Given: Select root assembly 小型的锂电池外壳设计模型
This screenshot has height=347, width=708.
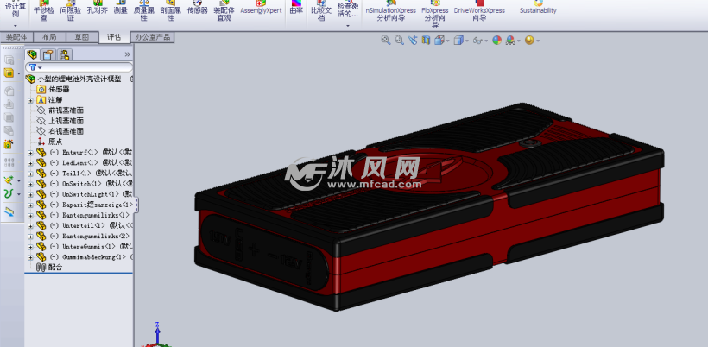Looking at the screenshot, I should (79, 79).
